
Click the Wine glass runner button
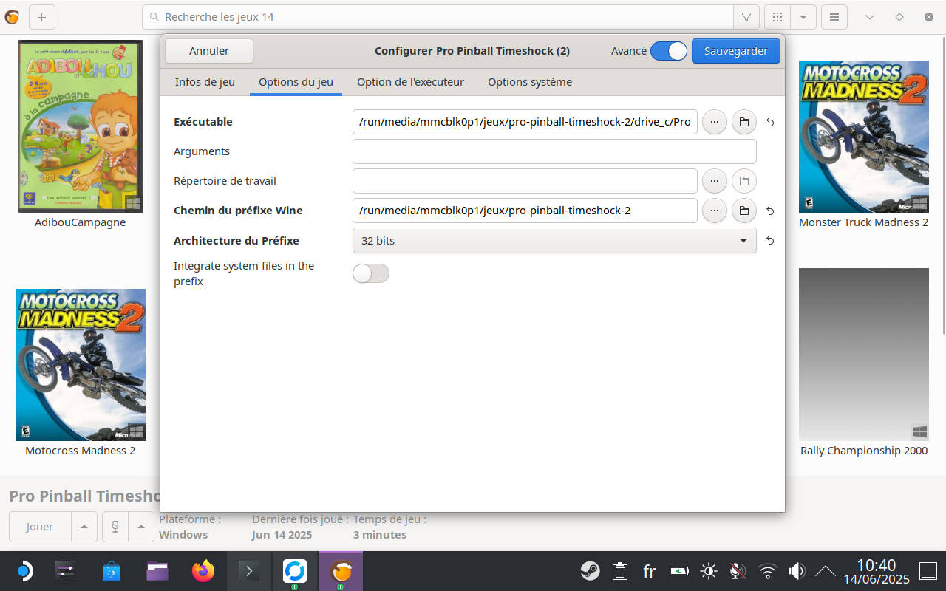tap(115, 527)
